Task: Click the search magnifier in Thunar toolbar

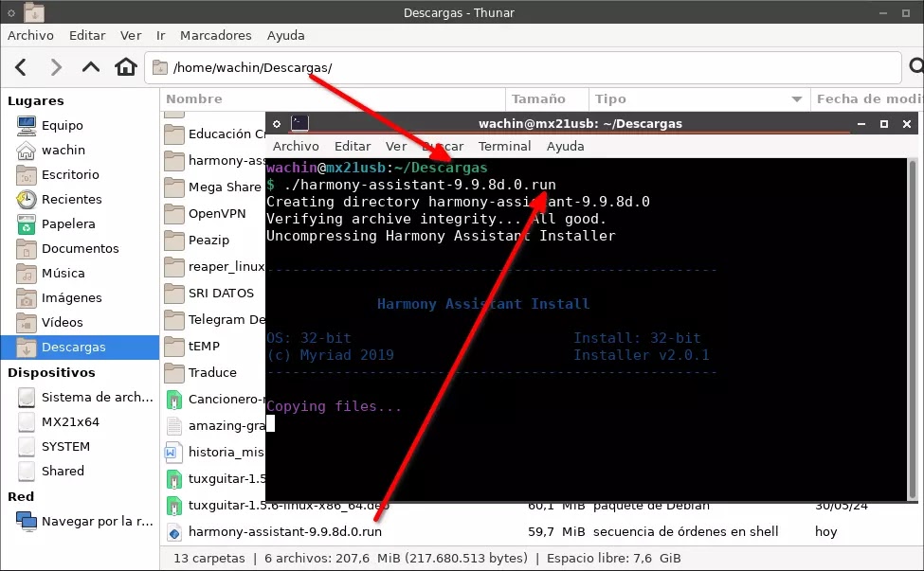Action: click(x=915, y=66)
